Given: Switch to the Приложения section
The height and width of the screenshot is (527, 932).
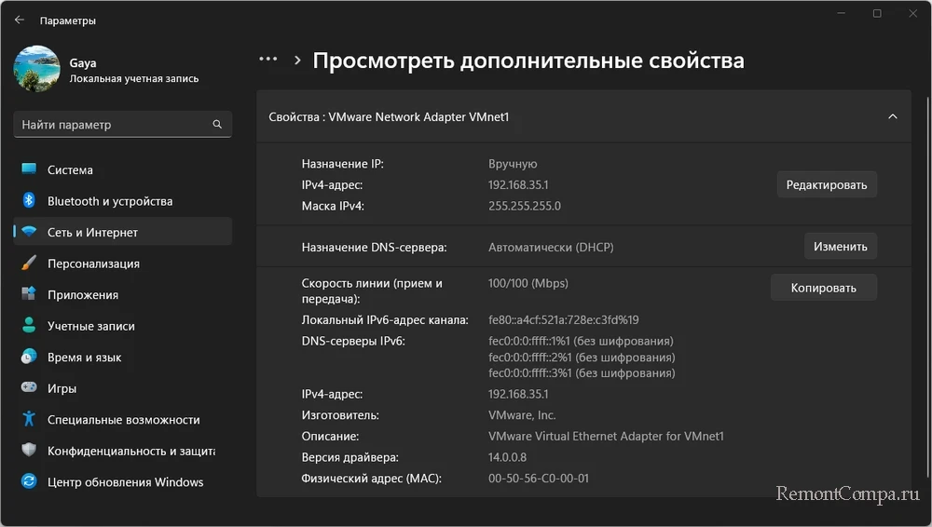Looking at the screenshot, I should pyautogui.click(x=122, y=295).
